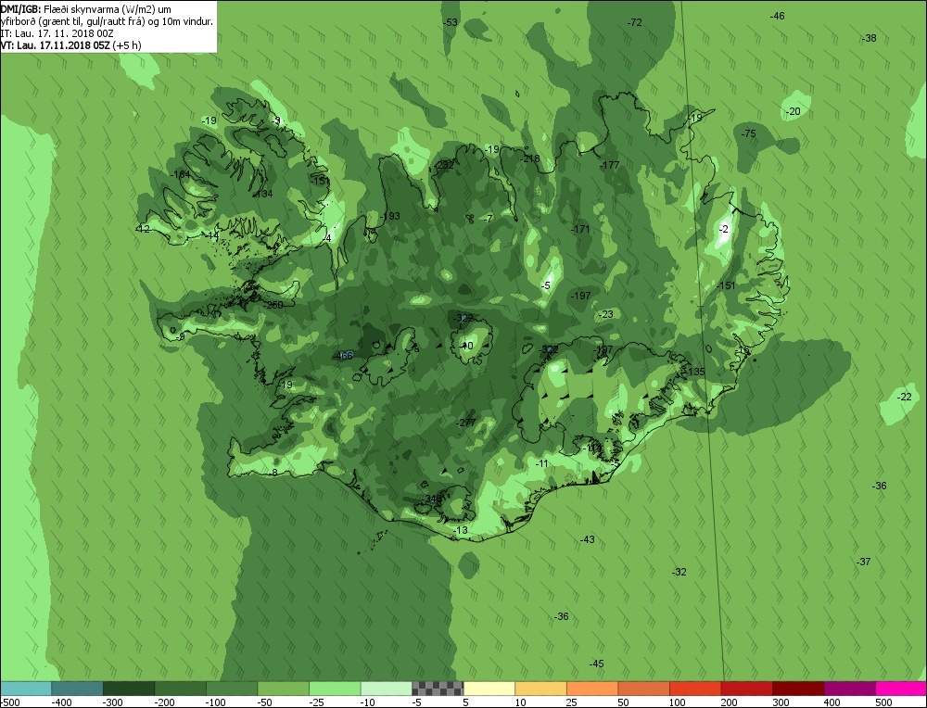Viewport: 927px width, 708px height.
Task: Click the orange 25 to 50 legend swatch
Action: [x=591, y=689]
